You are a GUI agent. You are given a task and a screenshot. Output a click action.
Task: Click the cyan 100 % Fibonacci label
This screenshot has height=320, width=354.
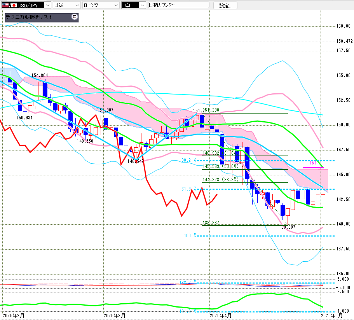click(x=190, y=236)
